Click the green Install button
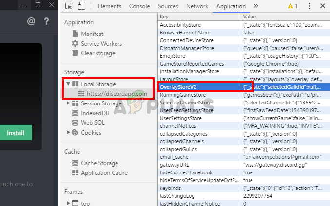Image resolution: width=330 pixels, height=206 pixels. 16,133
